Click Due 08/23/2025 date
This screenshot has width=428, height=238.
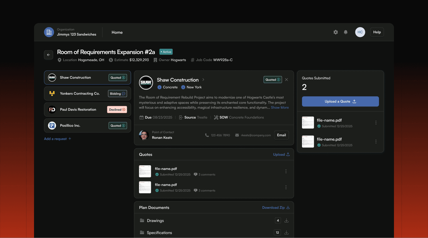[x=156, y=117]
